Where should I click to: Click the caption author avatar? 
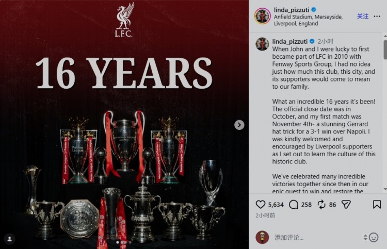tap(262, 44)
